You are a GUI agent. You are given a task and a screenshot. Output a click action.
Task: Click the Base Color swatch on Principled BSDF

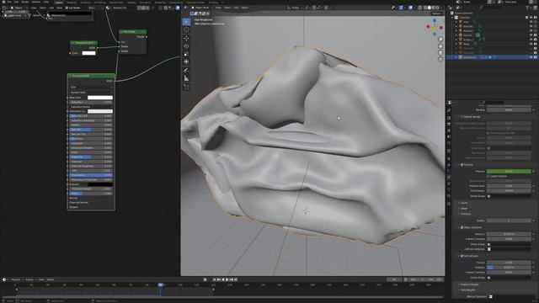[x=100, y=98]
